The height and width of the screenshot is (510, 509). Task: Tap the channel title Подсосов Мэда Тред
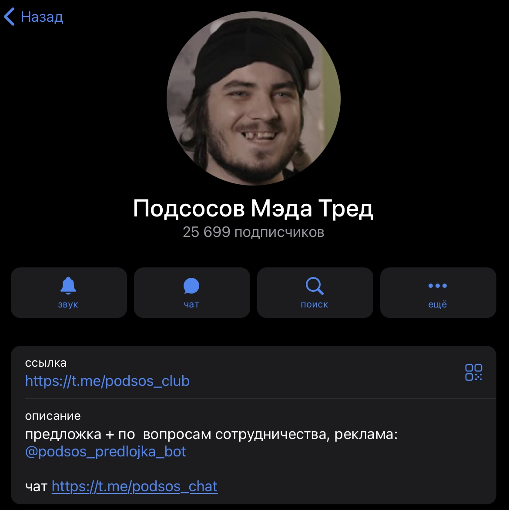253,208
